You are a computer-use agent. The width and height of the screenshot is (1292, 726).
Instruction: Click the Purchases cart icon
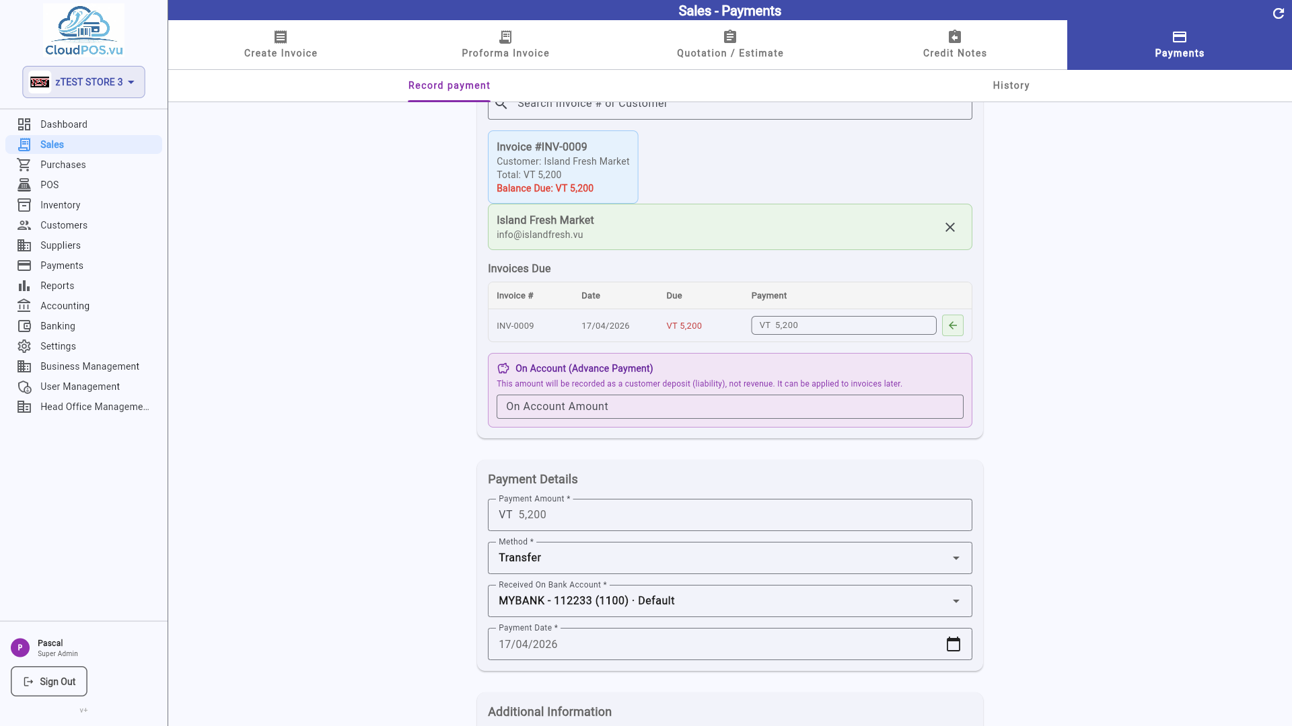coord(24,165)
